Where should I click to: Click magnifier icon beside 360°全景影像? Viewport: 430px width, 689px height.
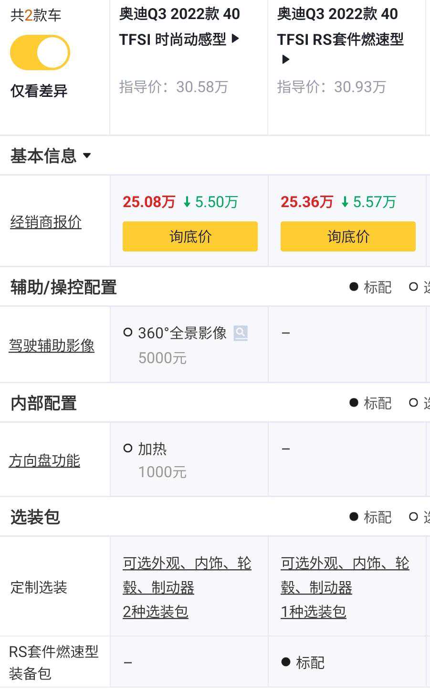[241, 333]
